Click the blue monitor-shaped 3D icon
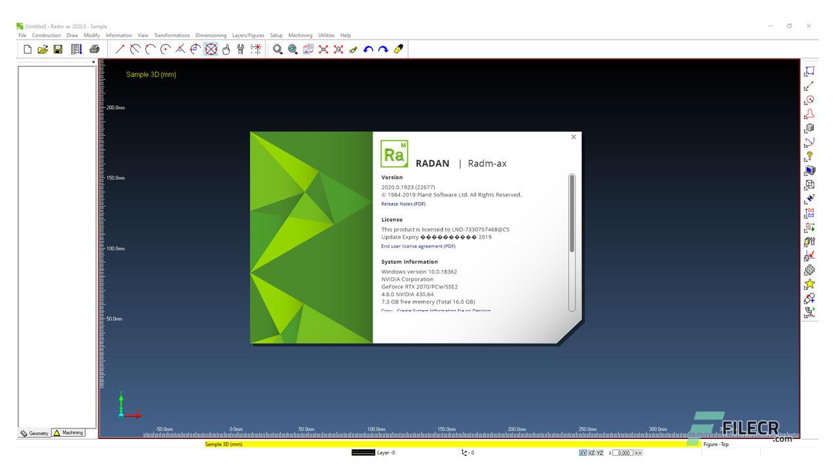Image resolution: width=838 pixels, height=471 pixels. point(810,171)
